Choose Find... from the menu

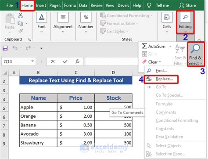point(161,71)
